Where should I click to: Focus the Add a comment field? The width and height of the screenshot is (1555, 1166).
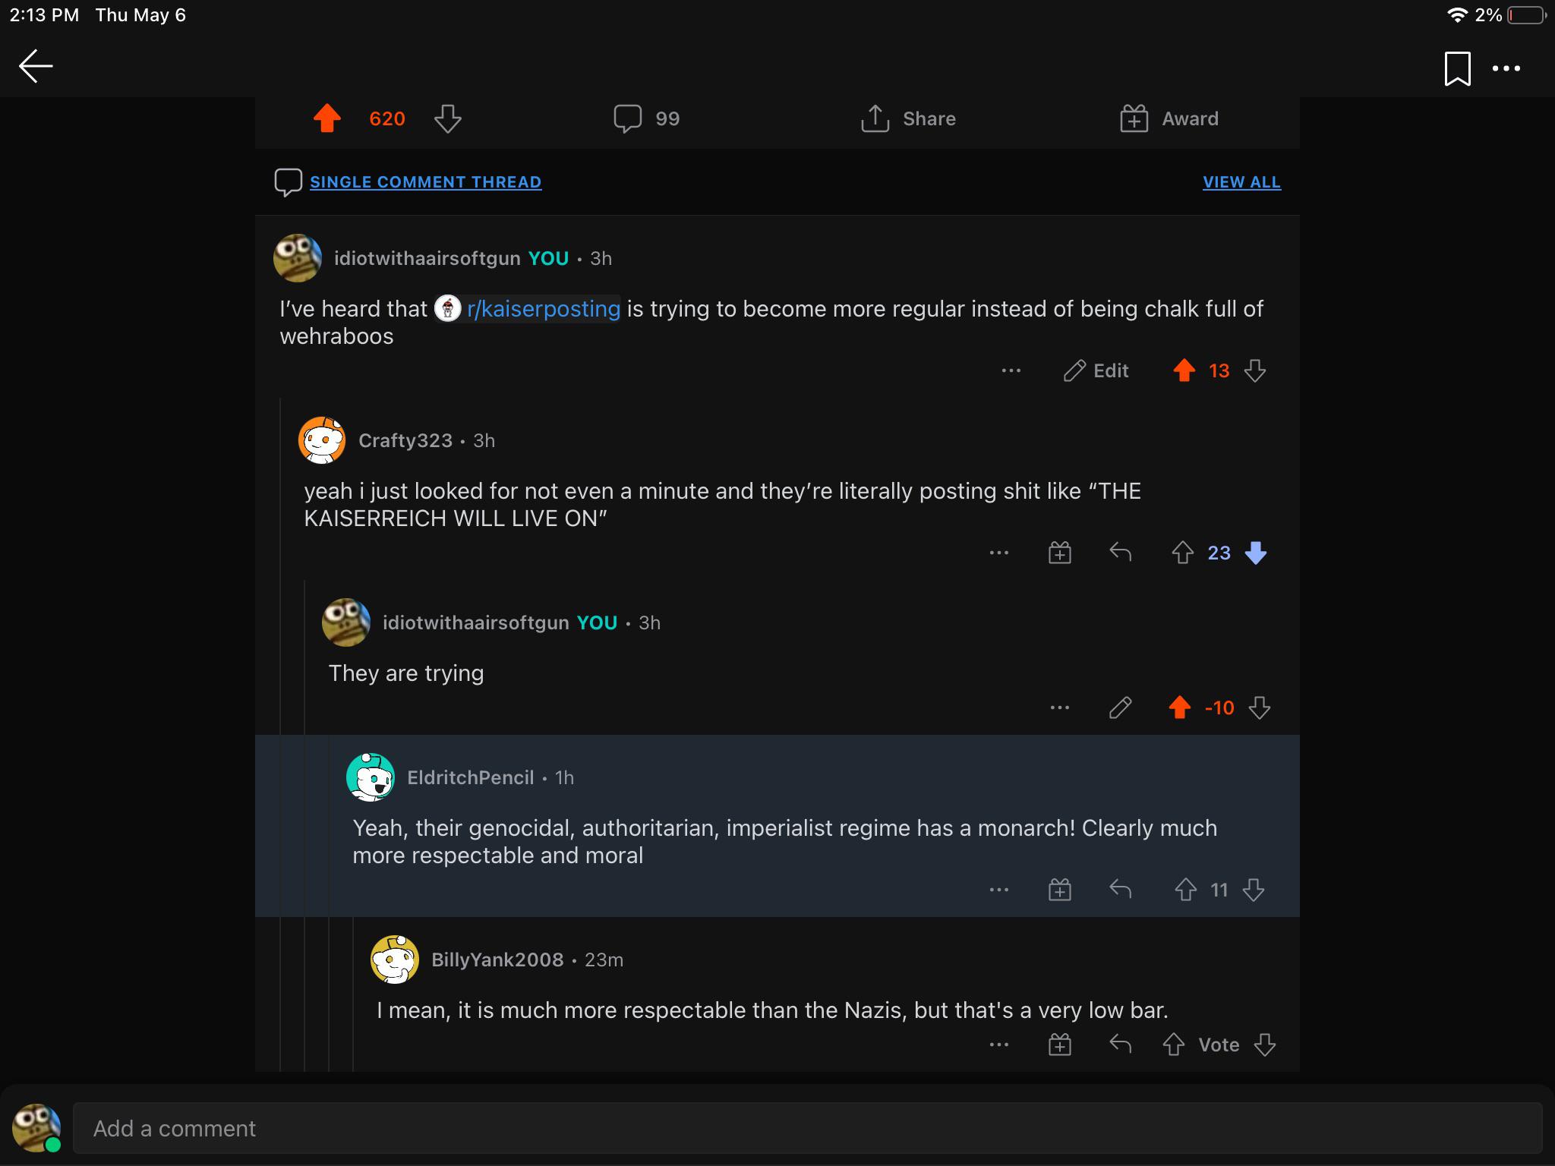click(x=805, y=1128)
